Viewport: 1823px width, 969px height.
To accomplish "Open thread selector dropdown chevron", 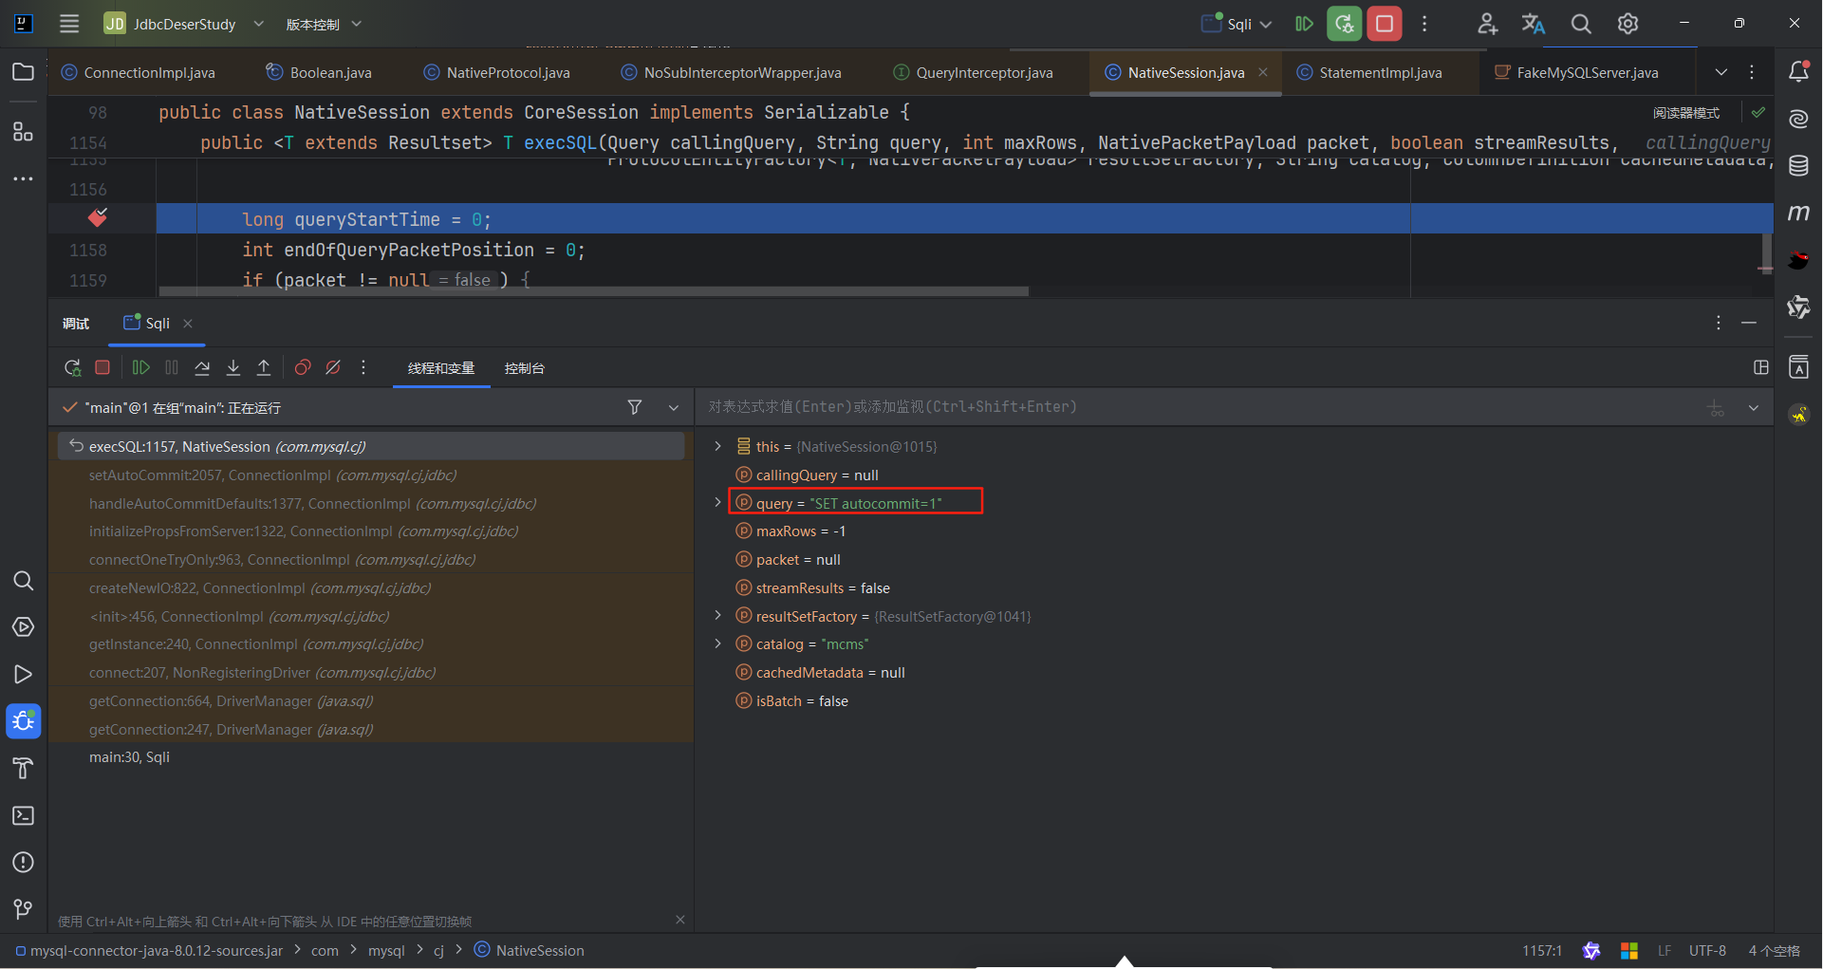I will pos(674,407).
